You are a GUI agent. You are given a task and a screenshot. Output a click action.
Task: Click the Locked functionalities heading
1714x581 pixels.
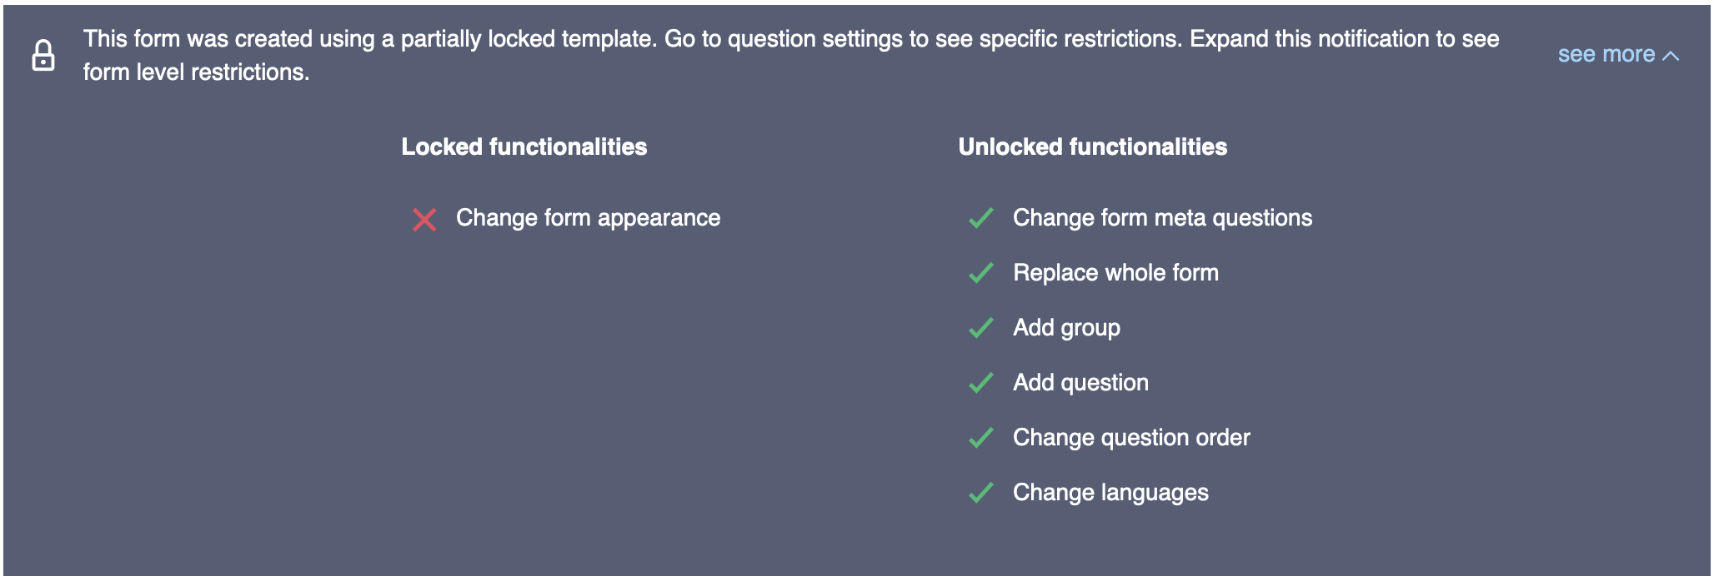(524, 147)
